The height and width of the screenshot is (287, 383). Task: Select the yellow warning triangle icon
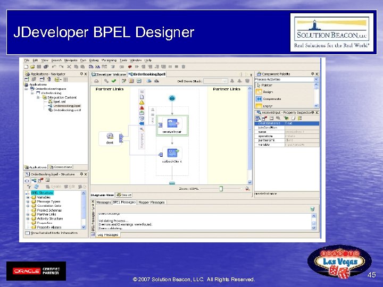(x=141, y=103)
